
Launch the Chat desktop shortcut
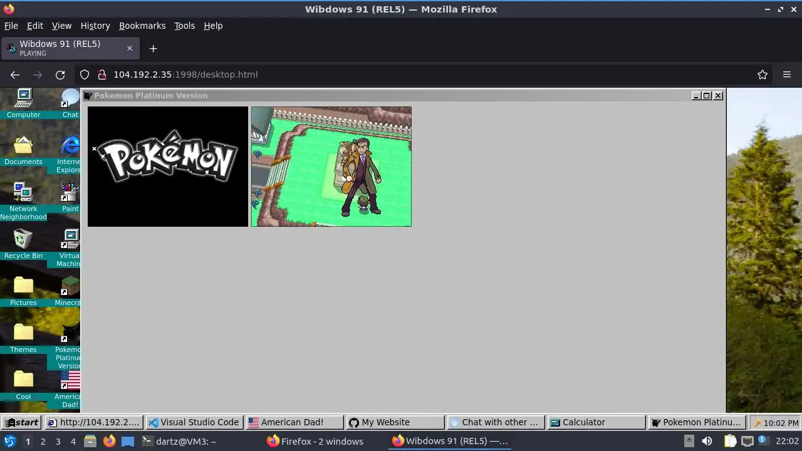coord(70,103)
